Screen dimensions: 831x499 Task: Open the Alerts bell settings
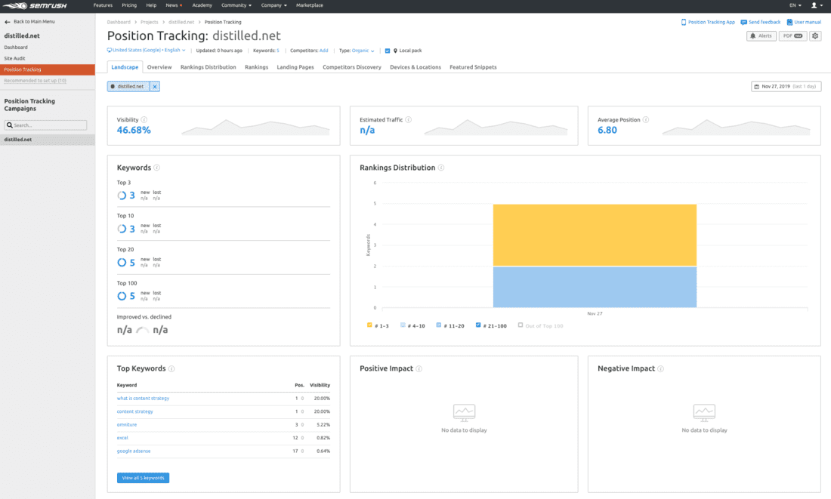click(x=761, y=35)
